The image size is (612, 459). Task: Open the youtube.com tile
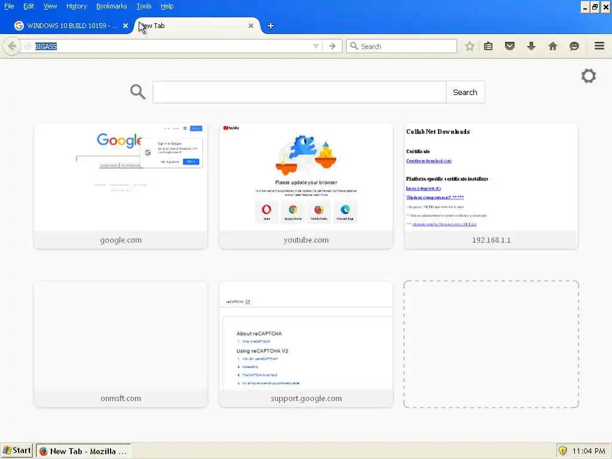coord(306,186)
